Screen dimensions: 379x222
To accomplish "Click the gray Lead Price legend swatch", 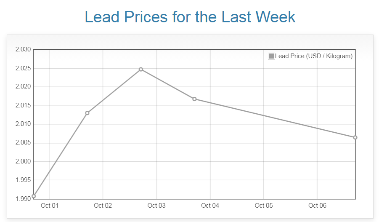I will pyautogui.click(x=271, y=56).
